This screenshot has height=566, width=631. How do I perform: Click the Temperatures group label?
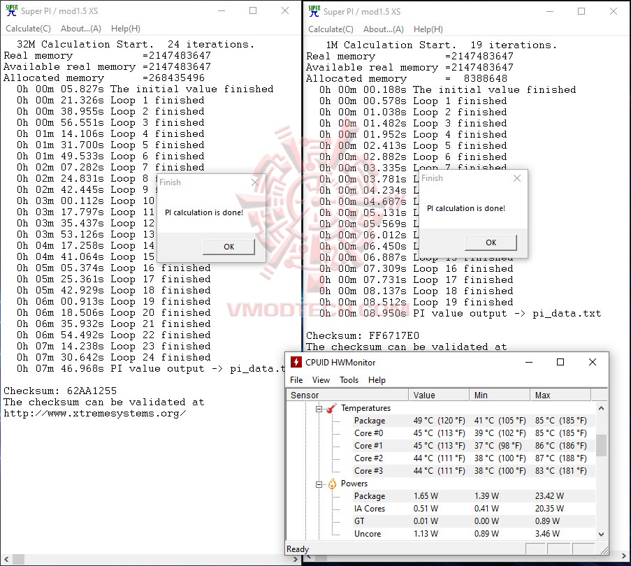click(365, 408)
